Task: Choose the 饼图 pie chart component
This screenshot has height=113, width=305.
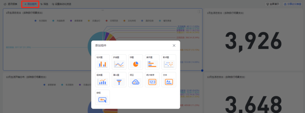Action: [x=136, y=62]
